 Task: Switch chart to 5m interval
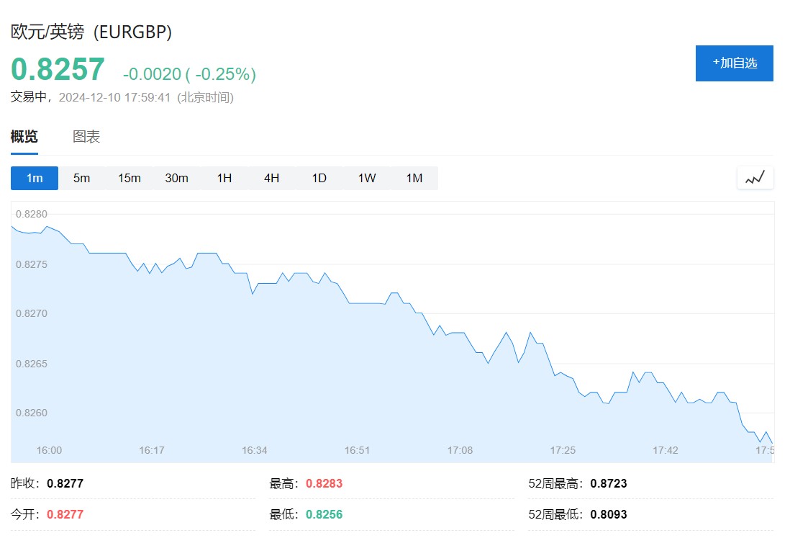pyautogui.click(x=82, y=178)
